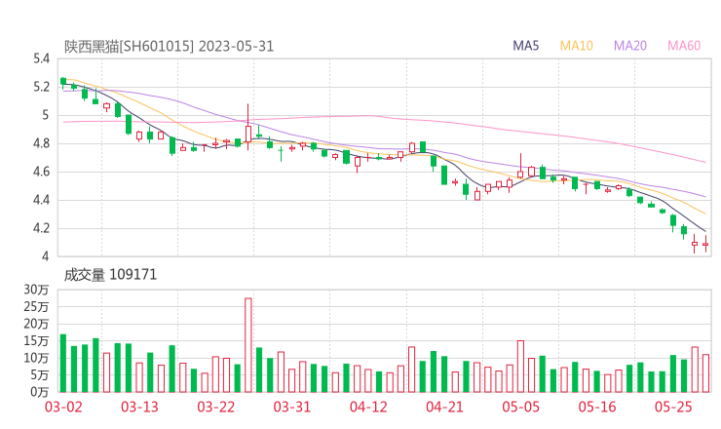Click the MA60 legend label
Screen dimensions: 721x429
click(684, 46)
